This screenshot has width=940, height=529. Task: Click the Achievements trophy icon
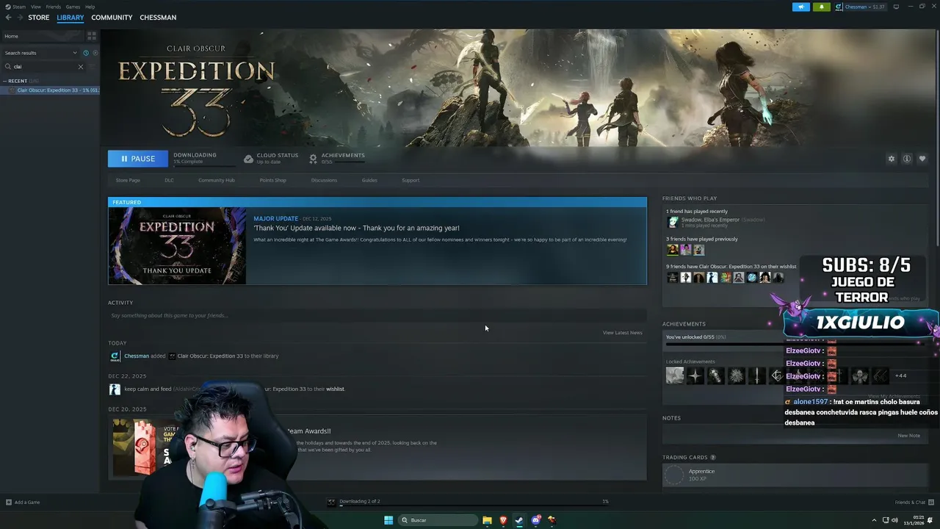click(314, 158)
